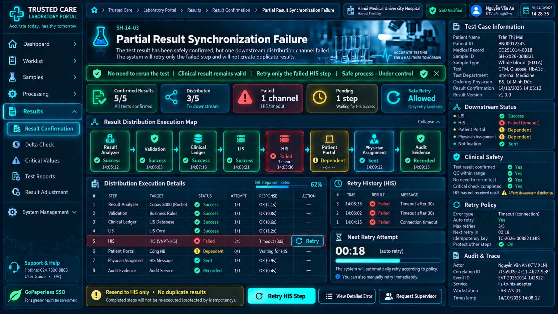Click View Detailed Error button
This screenshot has height=314, width=558.
click(x=347, y=296)
